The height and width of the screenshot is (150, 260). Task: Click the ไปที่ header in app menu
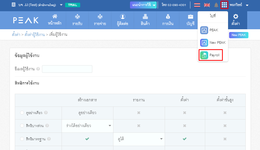(x=213, y=16)
